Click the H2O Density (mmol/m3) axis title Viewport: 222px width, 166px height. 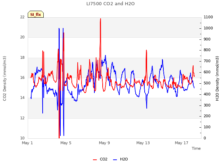tap(217, 79)
